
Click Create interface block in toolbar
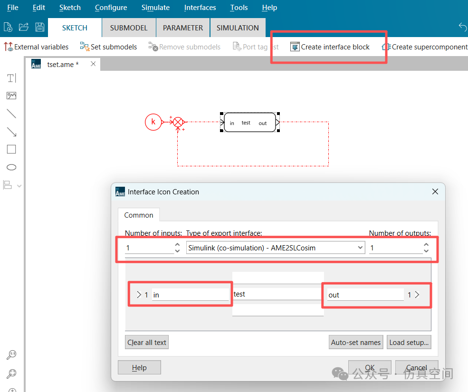pos(330,47)
